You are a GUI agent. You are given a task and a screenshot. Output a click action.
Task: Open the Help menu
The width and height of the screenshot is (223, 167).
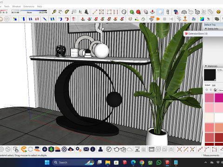click(x=39, y=6)
